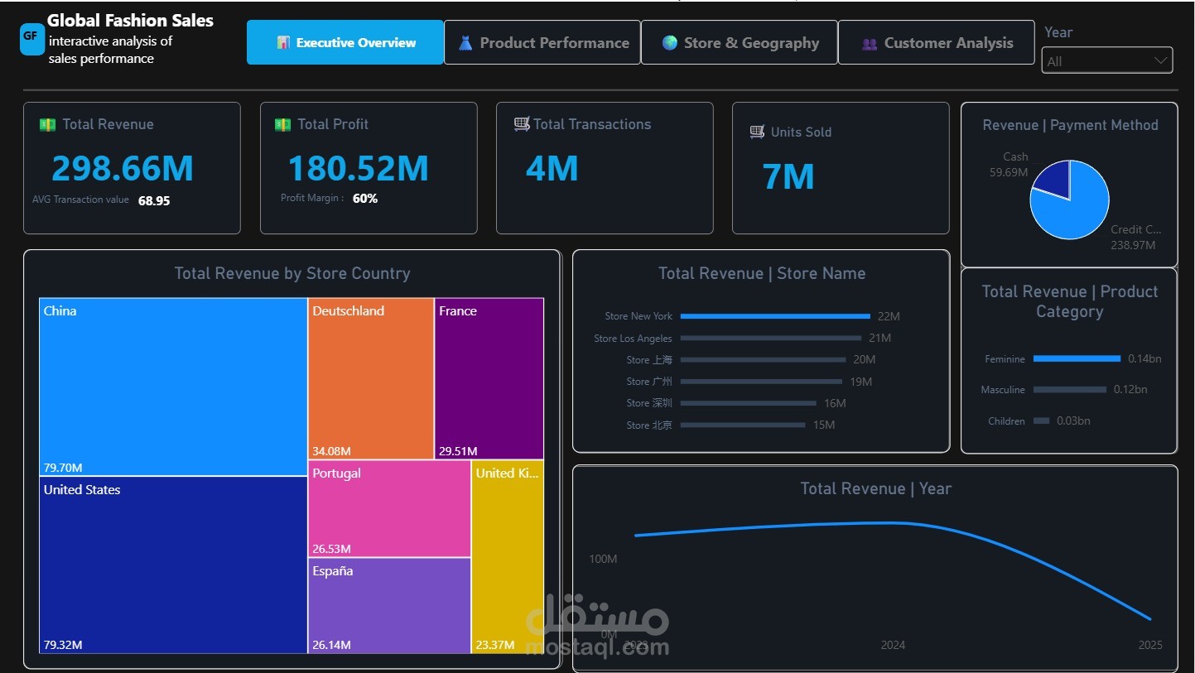Select the China tile in treemap
The height and width of the screenshot is (673, 1195).
pos(173,387)
